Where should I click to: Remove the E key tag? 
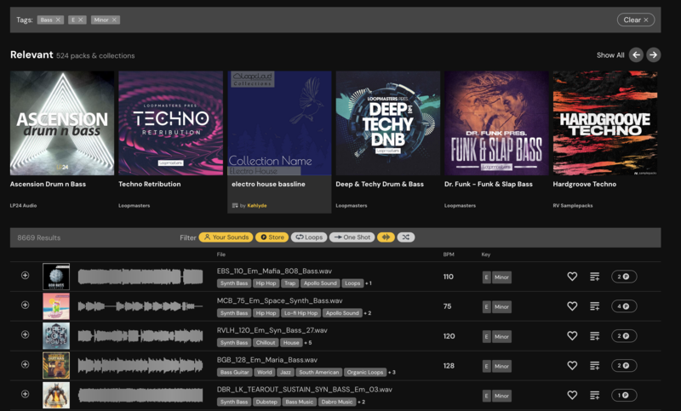(80, 20)
